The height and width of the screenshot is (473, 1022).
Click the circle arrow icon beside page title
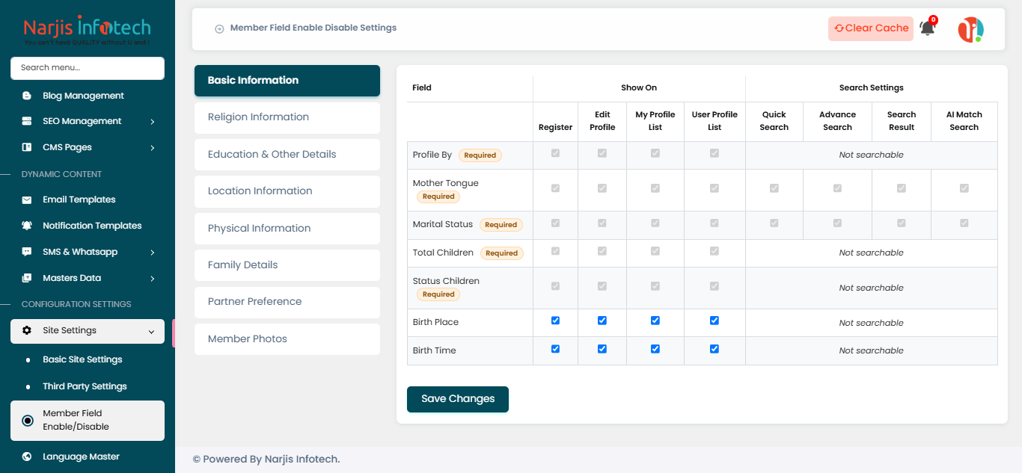point(219,28)
